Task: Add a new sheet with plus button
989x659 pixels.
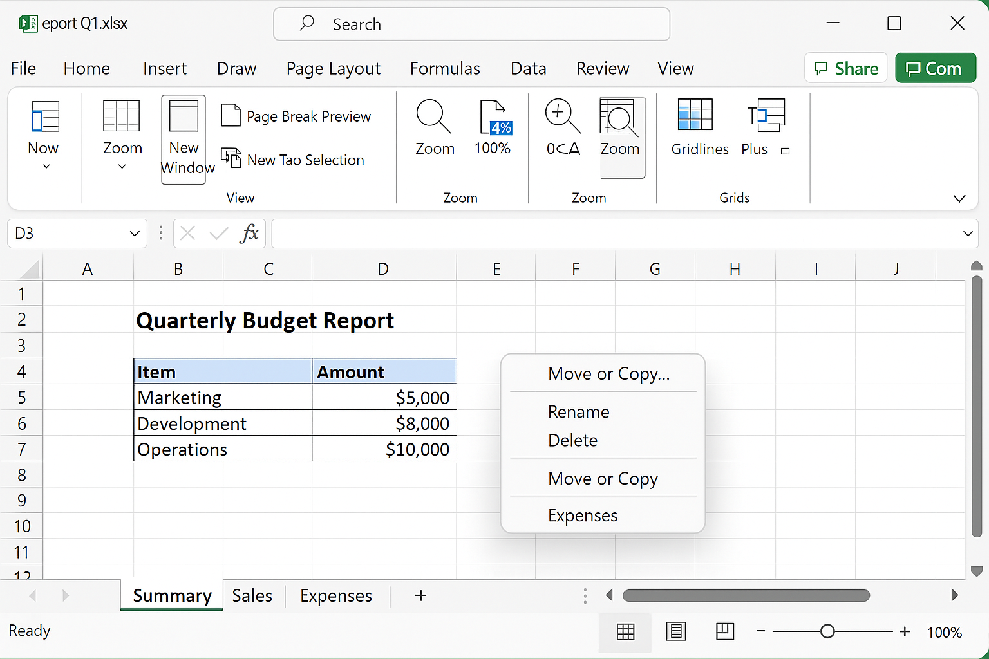Action: 420,596
